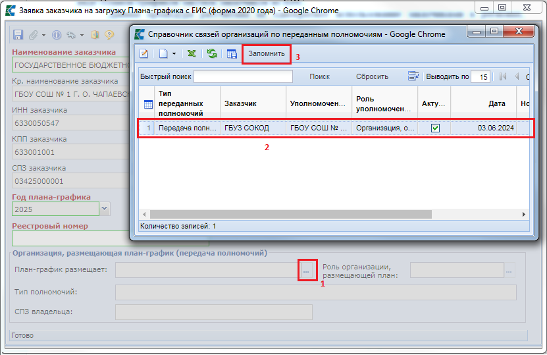
Task: Click the paperclip attachments icon
Action: [33, 35]
